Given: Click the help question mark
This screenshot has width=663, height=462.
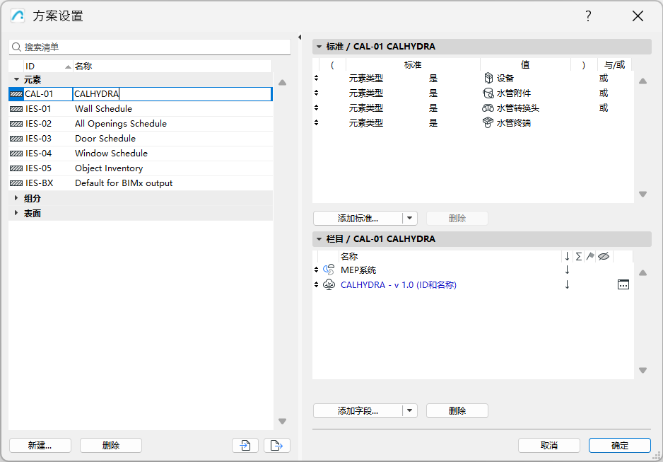Looking at the screenshot, I should (588, 16).
